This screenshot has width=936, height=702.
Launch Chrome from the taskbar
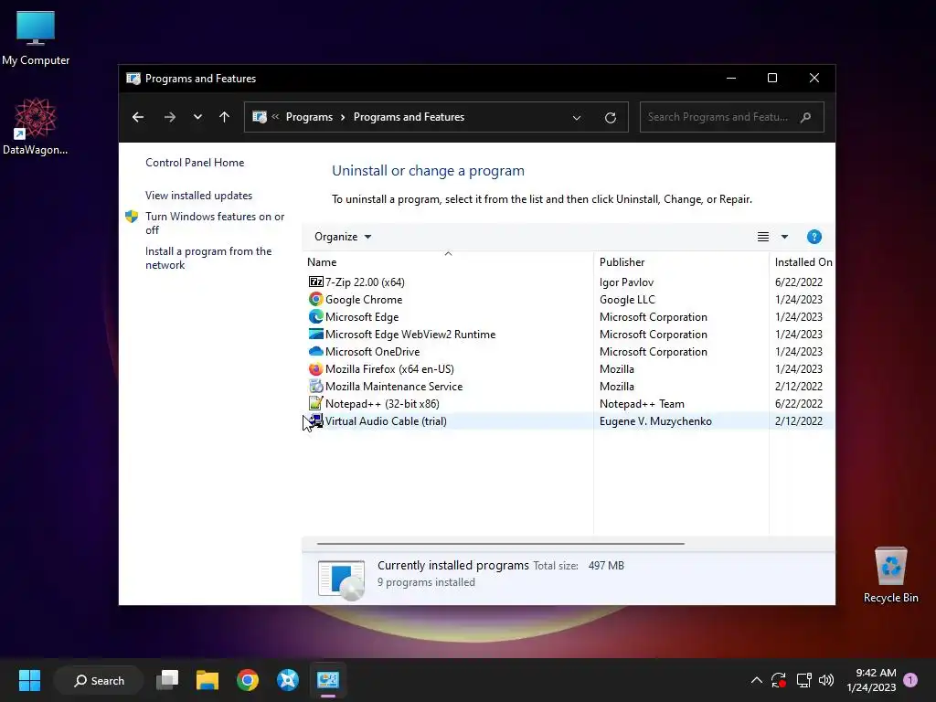(247, 680)
